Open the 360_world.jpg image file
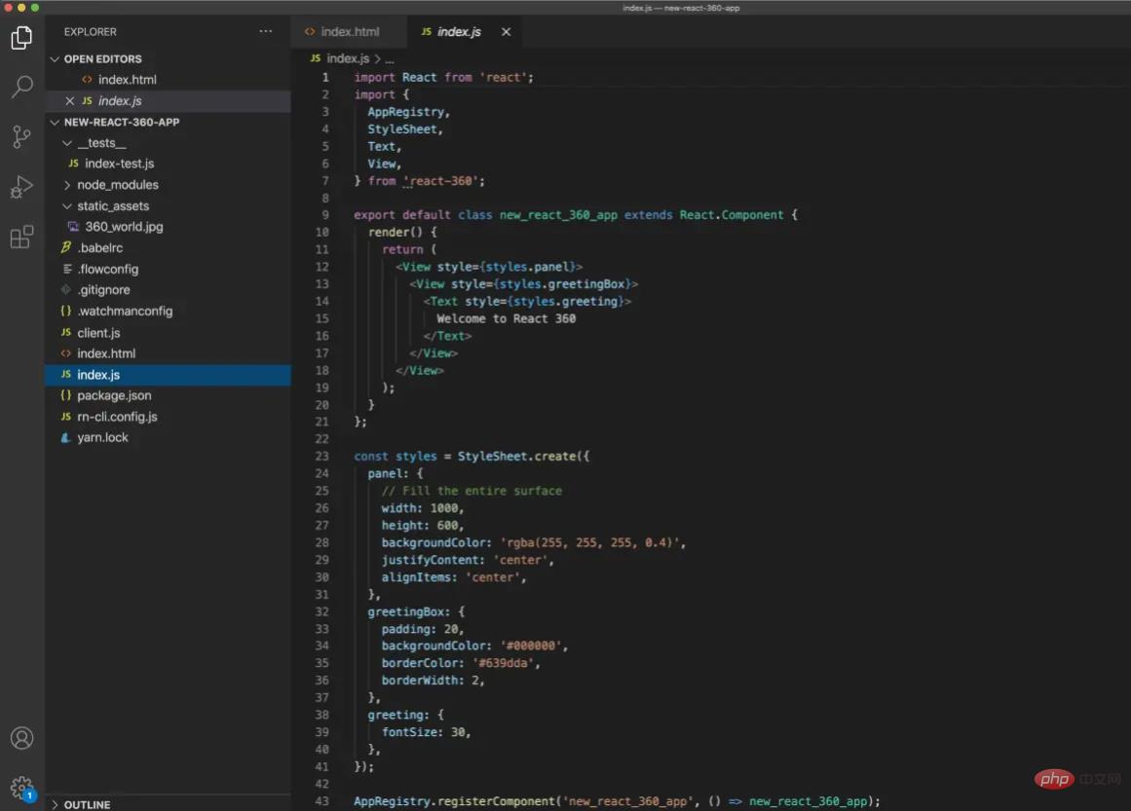Image resolution: width=1131 pixels, height=811 pixels. [x=124, y=227]
